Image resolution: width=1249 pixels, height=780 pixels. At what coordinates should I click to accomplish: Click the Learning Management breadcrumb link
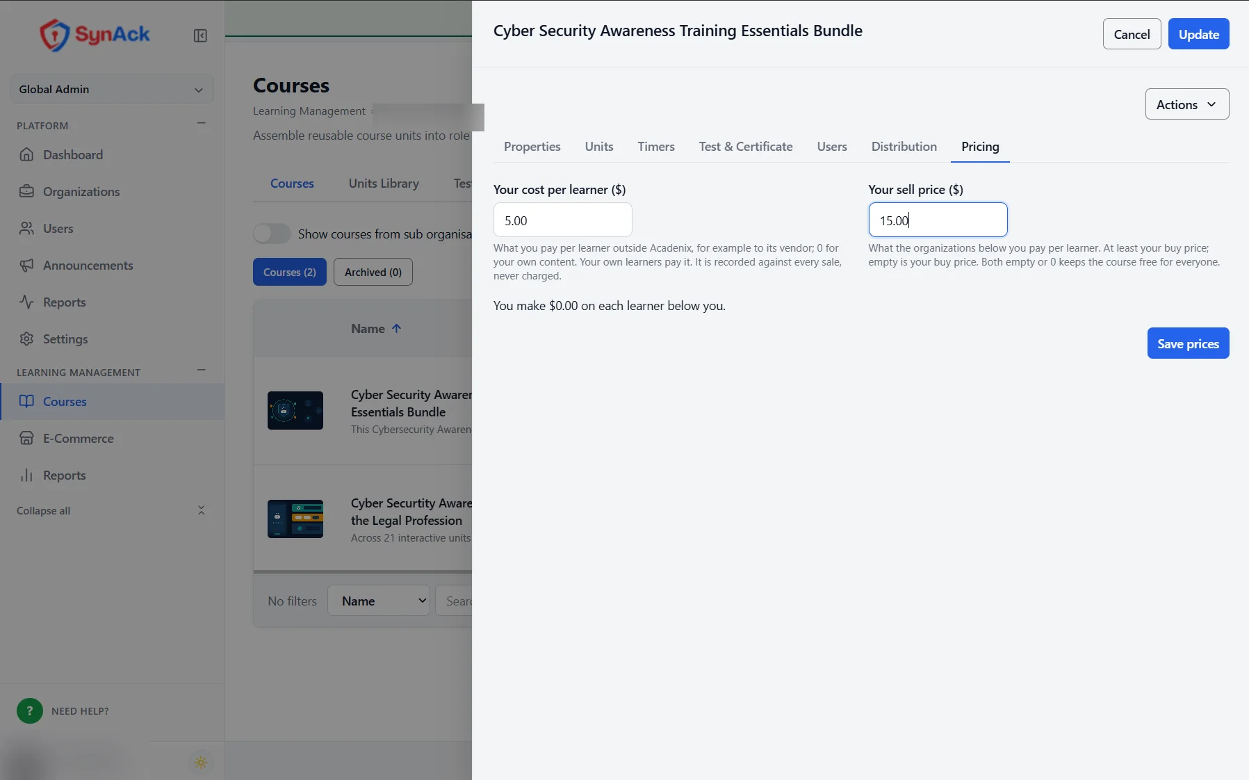tap(309, 111)
